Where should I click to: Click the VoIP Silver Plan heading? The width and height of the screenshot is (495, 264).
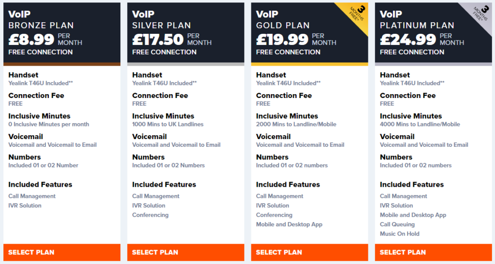(x=161, y=25)
